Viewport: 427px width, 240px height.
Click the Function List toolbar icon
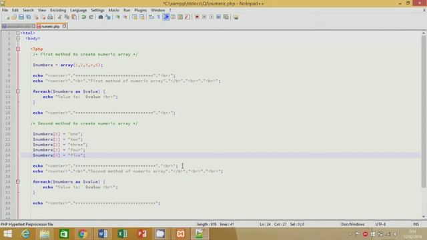tap(187, 17)
